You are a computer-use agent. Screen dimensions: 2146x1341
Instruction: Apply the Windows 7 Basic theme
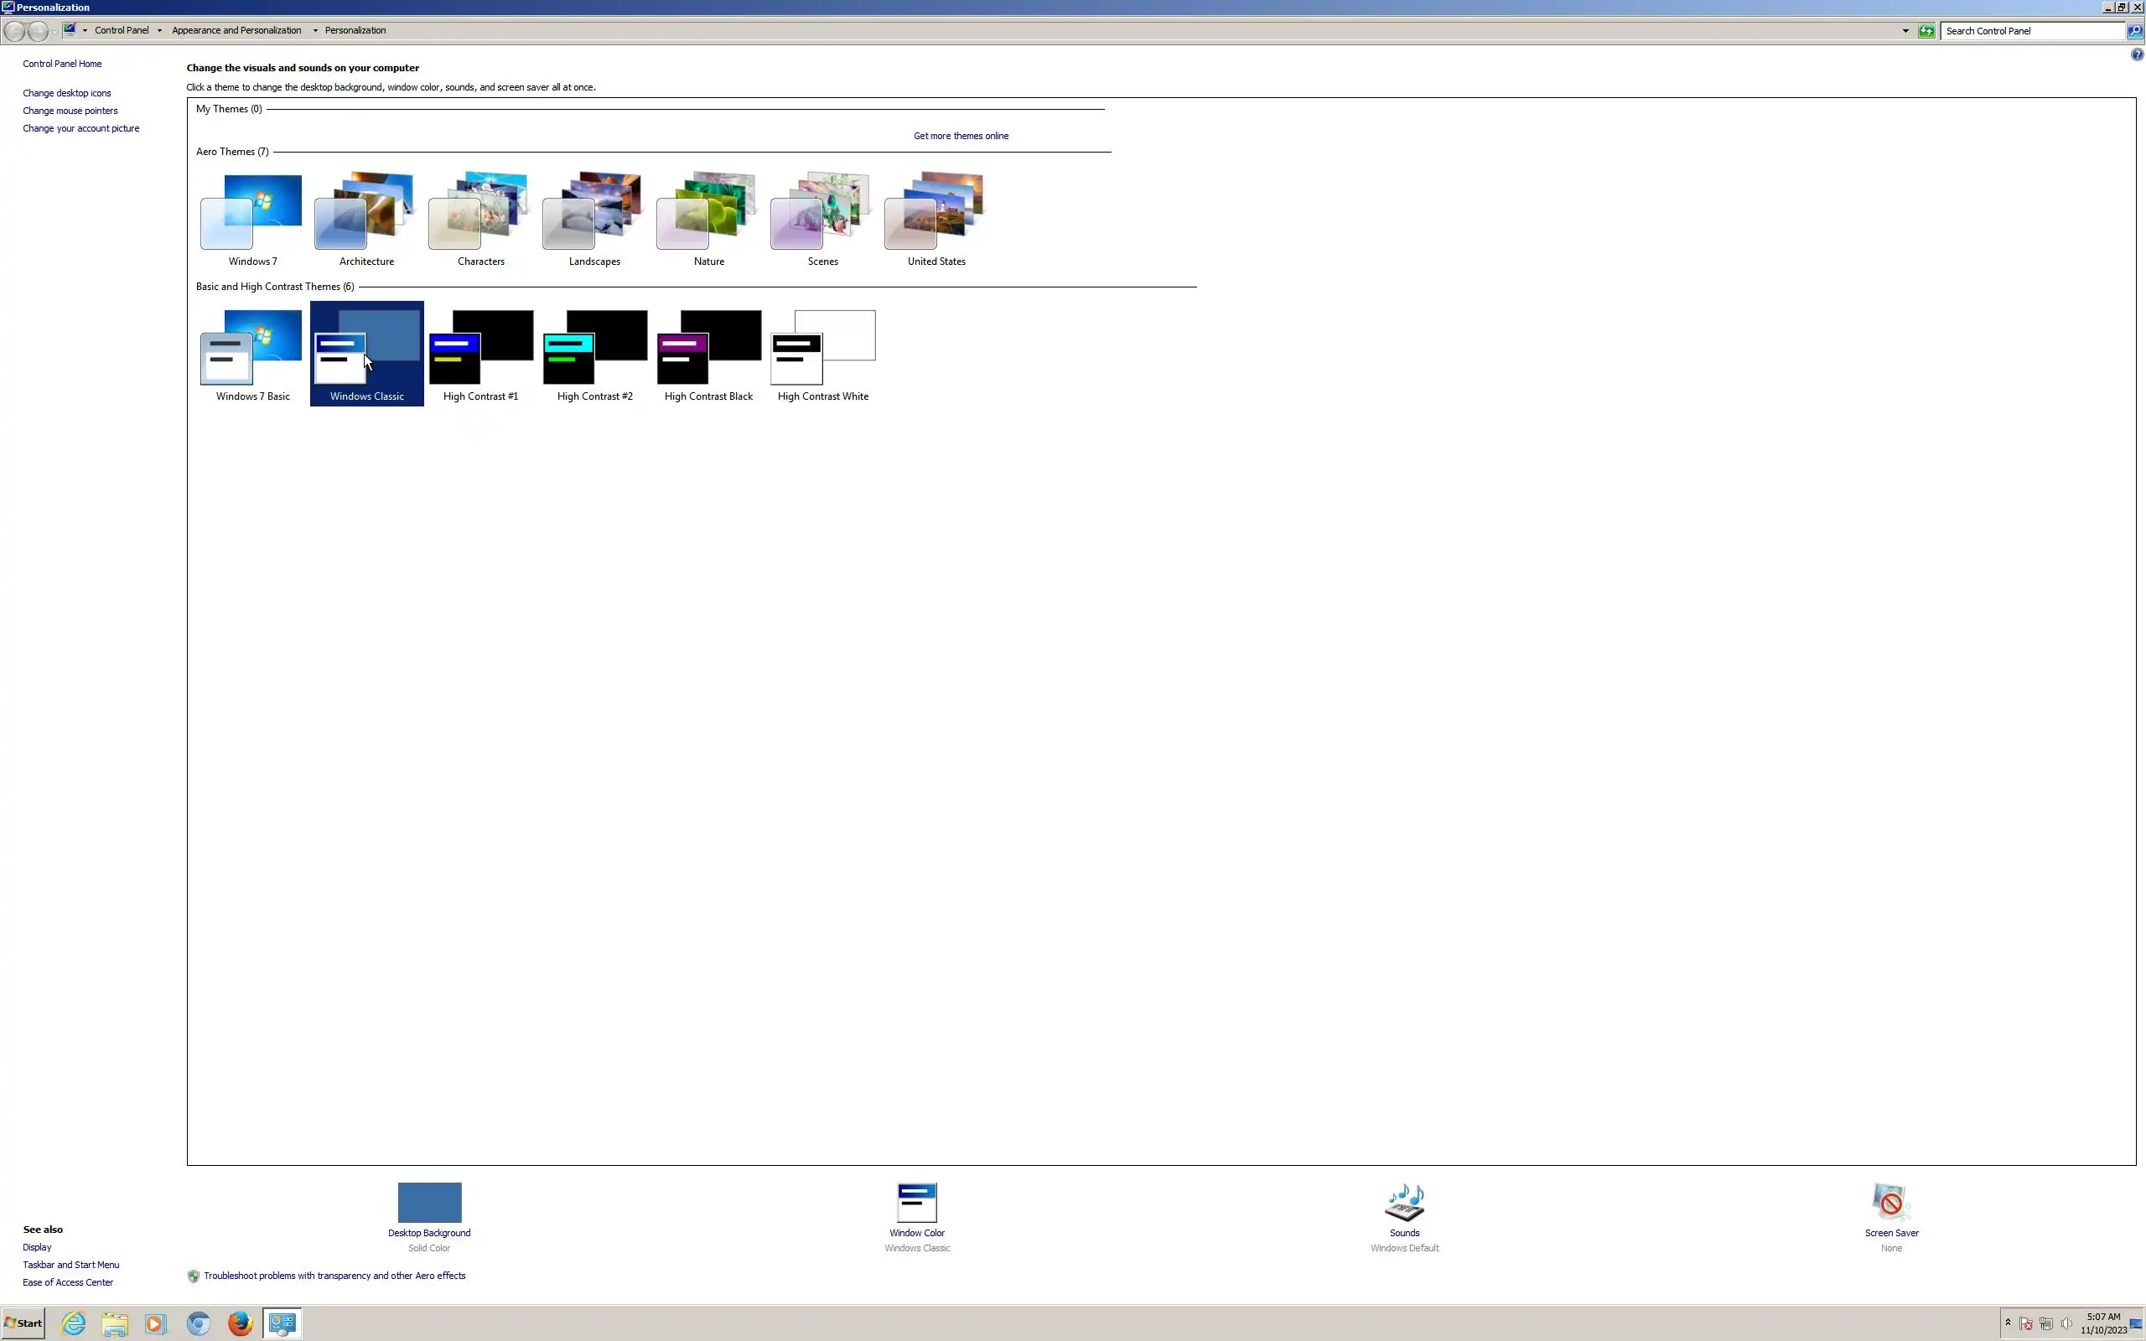click(252, 354)
